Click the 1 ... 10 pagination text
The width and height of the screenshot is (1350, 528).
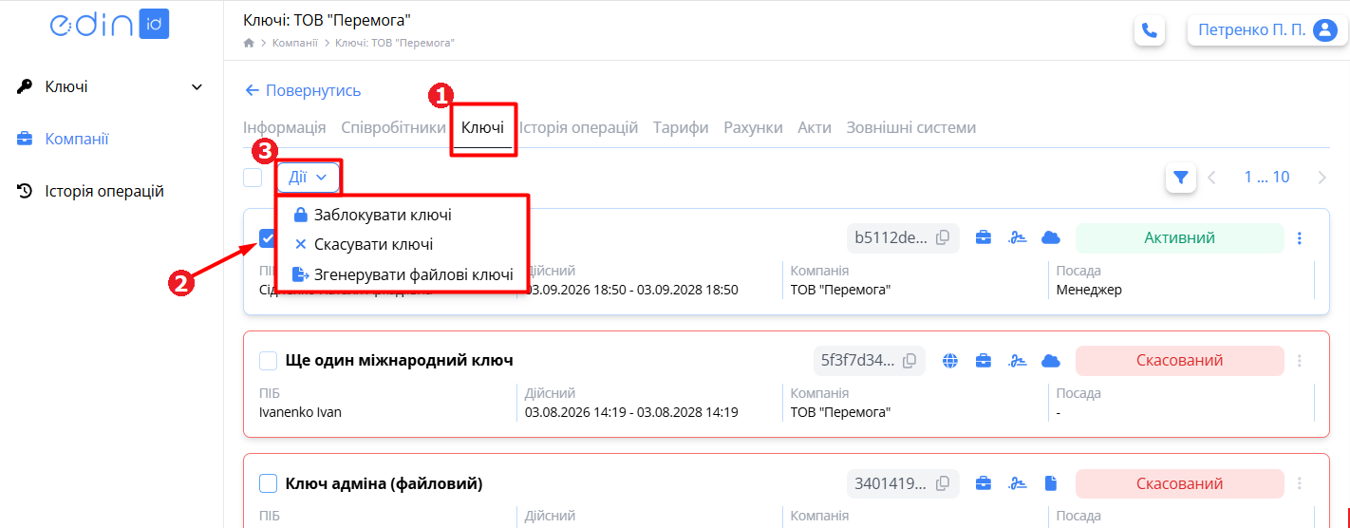coord(1266,178)
